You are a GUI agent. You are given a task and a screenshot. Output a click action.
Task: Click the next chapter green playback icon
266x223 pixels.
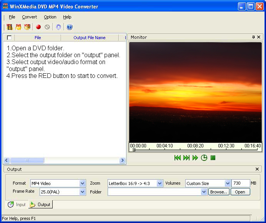point(186,158)
